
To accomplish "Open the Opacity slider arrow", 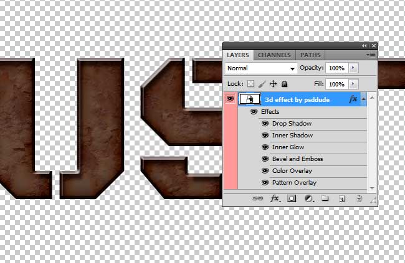I will [x=353, y=68].
